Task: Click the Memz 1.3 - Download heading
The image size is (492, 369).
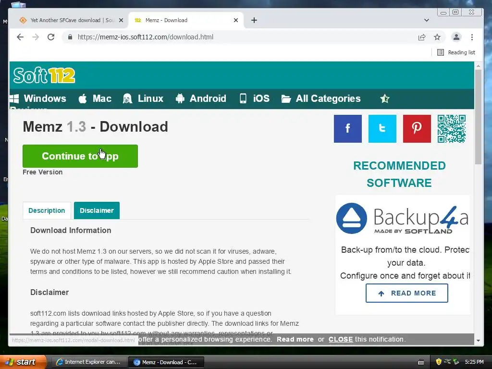Action: 96,127
